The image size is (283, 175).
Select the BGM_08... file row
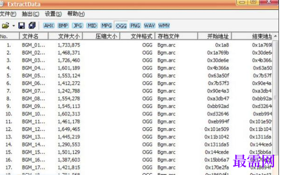point(136,99)
